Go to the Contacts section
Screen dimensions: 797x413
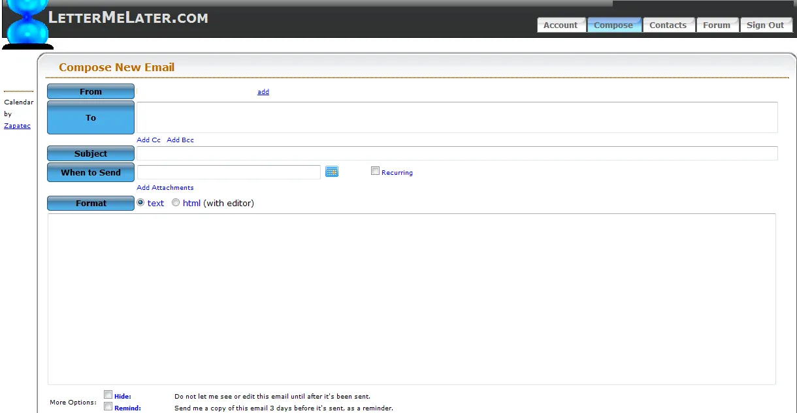tap(668, 25)
